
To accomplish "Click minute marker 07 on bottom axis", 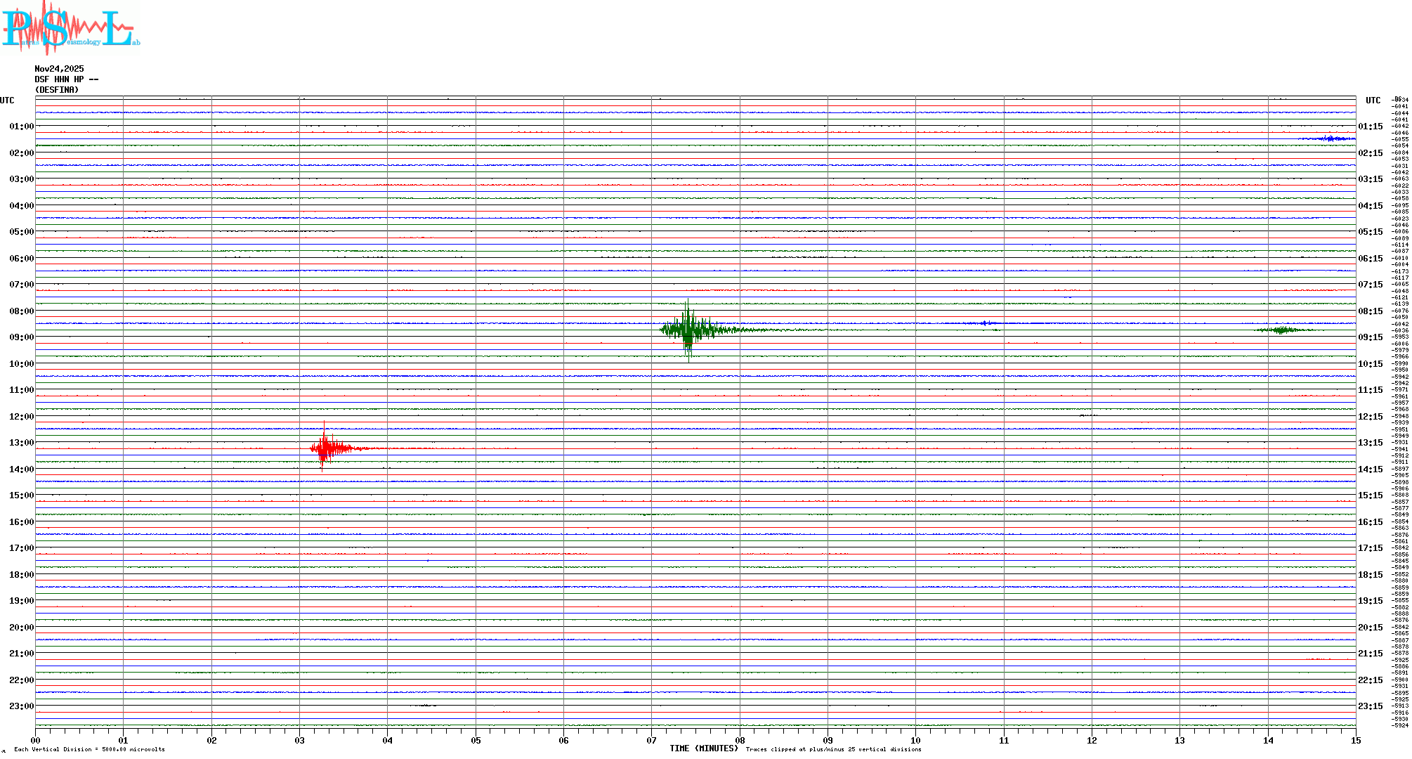I will tap(651, 741).
